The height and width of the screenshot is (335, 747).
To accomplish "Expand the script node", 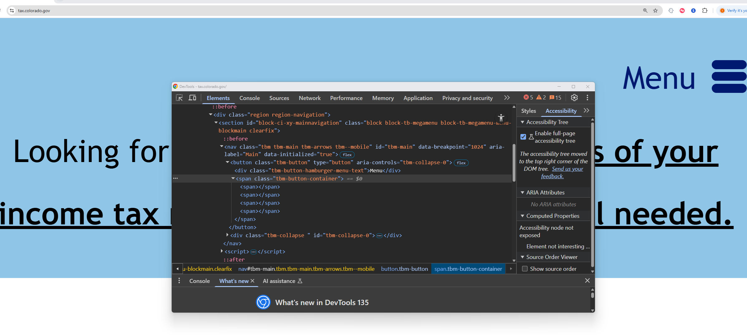I will [222, 251].
